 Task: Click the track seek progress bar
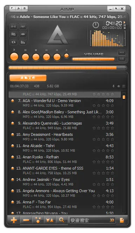pos(67,68)
